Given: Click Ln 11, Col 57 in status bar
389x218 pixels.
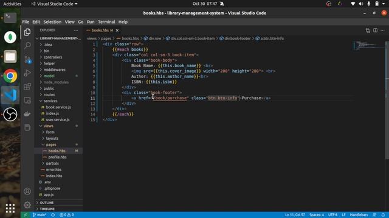Looking at the screenshot, I should [x=295, y=215].
